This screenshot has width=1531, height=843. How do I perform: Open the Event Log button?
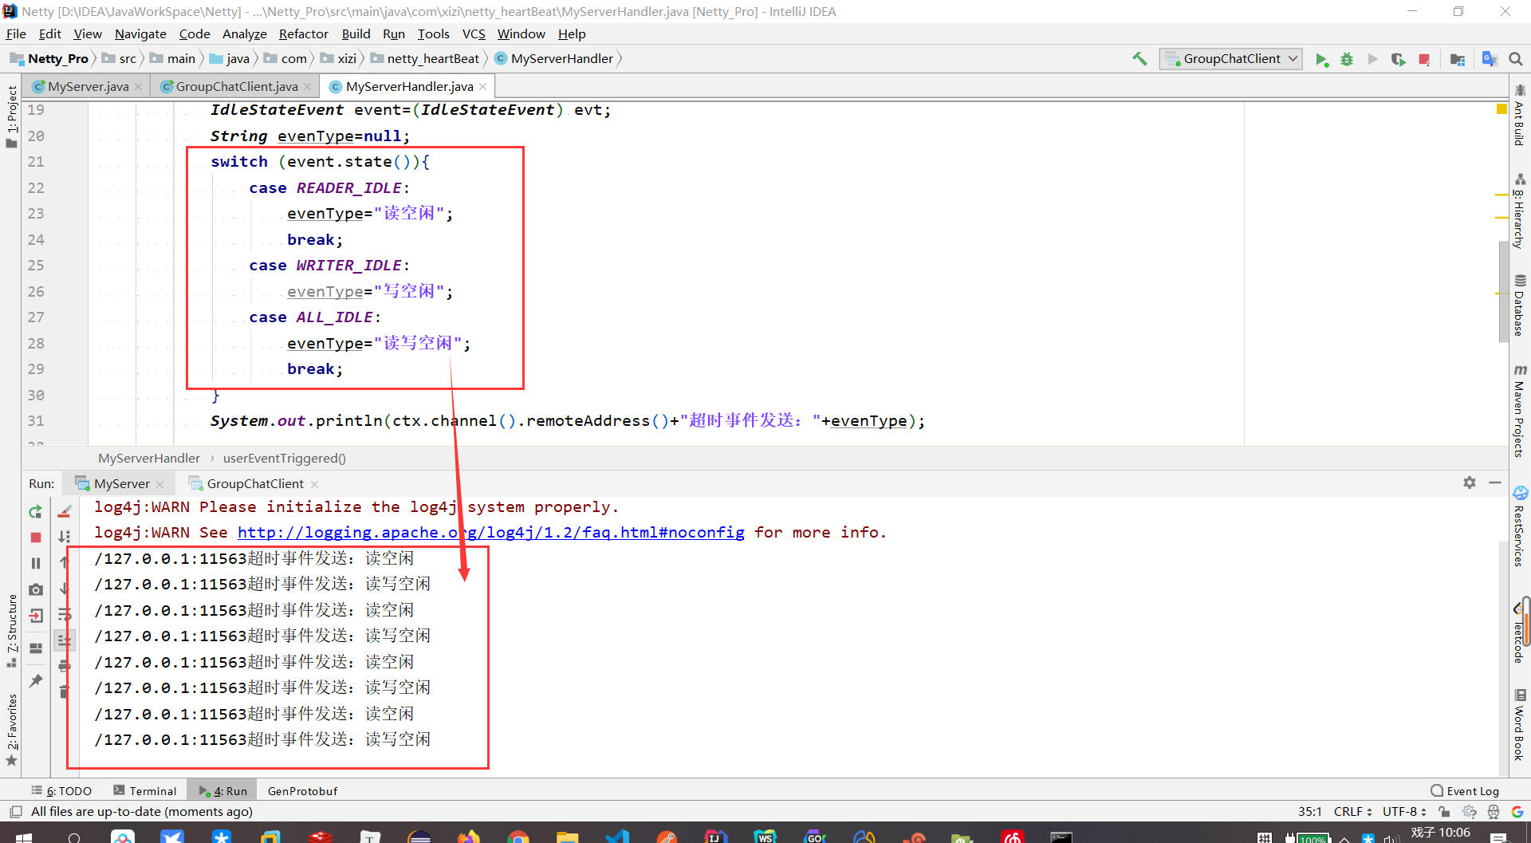pos(1466,791)
